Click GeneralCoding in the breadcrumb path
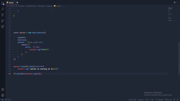 pyautogui.click(x=31, y=6)
